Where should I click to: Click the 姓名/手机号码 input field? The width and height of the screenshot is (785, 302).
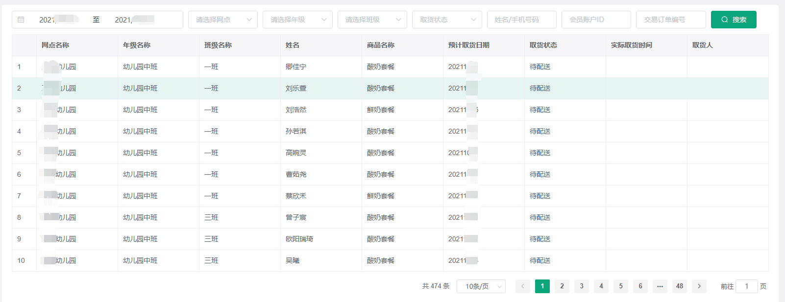[x=521, y=20]
